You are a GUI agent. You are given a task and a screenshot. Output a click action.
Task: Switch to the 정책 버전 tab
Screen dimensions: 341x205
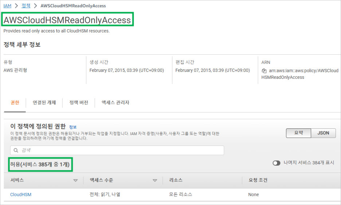79,102
